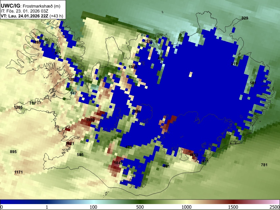
Task: Click the map value 1205
Action: tap(18, 107)
